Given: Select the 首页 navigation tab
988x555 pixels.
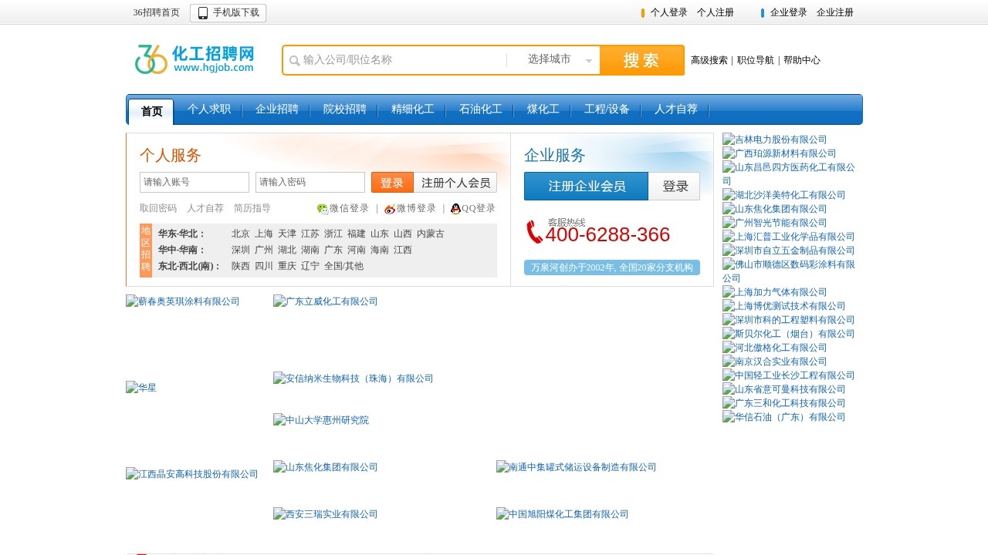Looking at the screenshot, I should pyautogui.click(x=151, y=111).
